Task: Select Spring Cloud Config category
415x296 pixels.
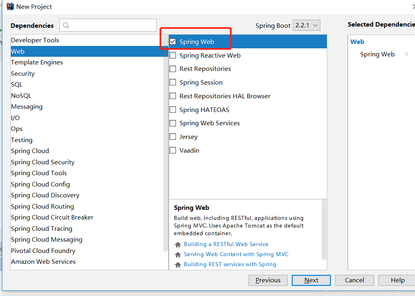Action: click(x=87, y=184)
